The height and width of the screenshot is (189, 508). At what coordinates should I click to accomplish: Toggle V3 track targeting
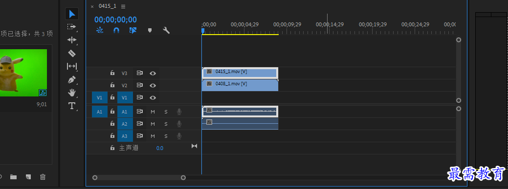tap(125, 73)
